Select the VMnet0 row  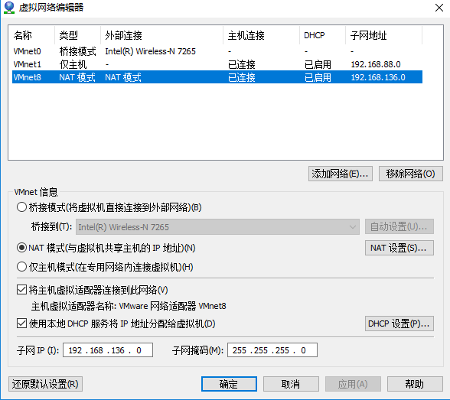[217, 51]
